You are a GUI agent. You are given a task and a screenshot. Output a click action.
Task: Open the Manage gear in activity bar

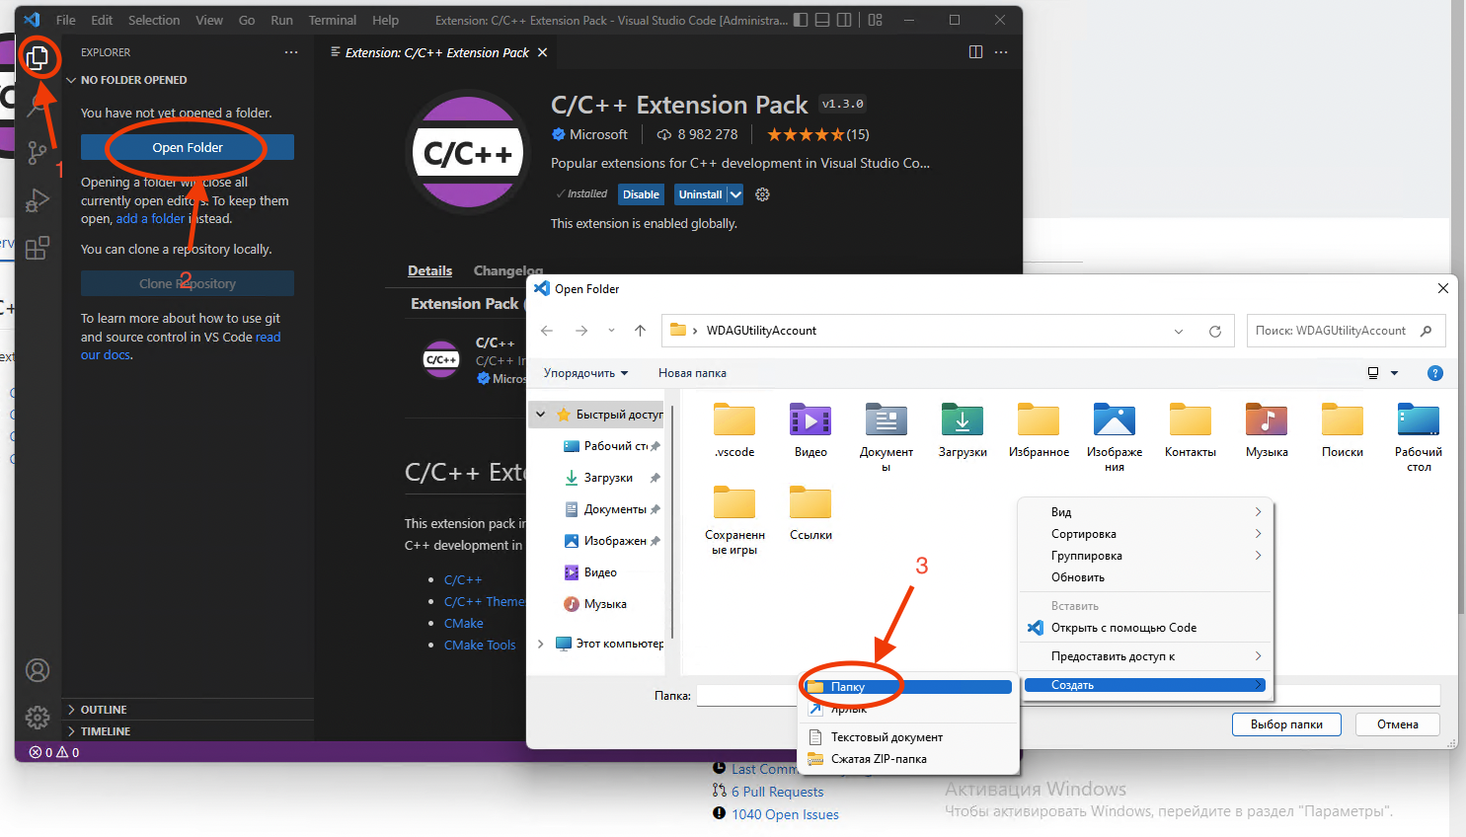pos(38,717)
